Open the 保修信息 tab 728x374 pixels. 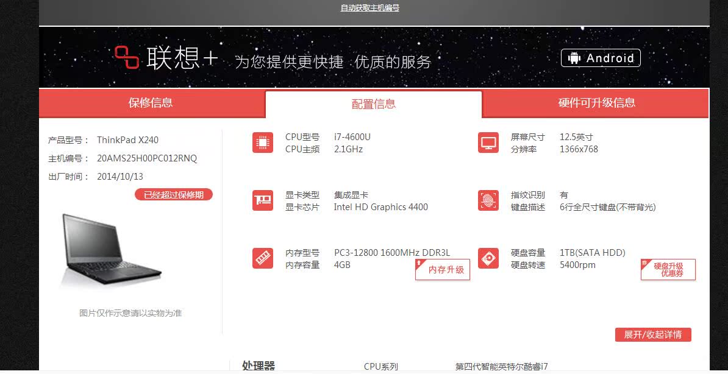151,103
